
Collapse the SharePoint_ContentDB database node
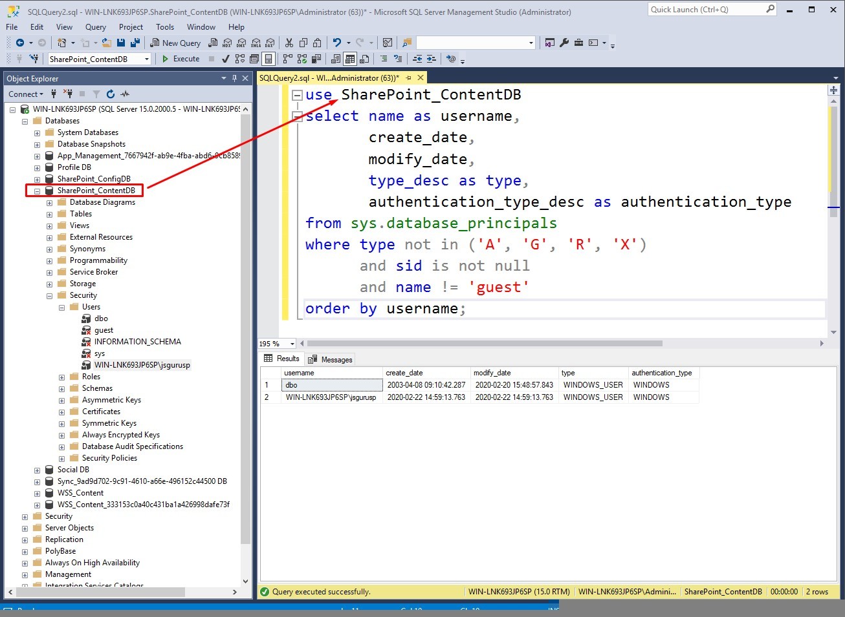38,191
